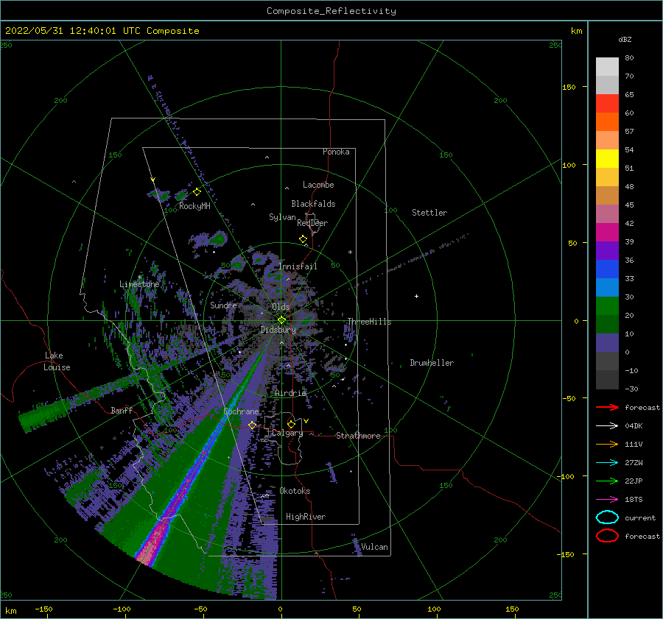The image size is (663, 619).
Task: Click the Ponoka town label
Action: [x=336, y=152]
